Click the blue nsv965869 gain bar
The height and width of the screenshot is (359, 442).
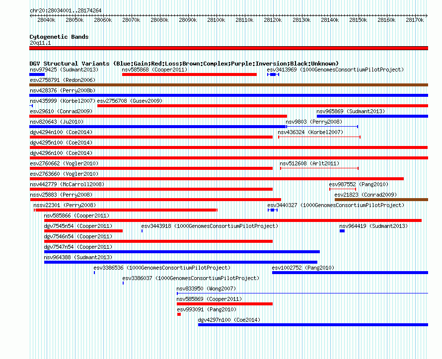pyautogui.click(x=372, y=116)
